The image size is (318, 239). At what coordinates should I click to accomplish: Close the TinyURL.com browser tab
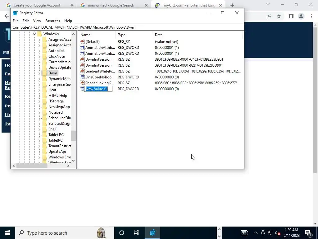coord(220,5)
